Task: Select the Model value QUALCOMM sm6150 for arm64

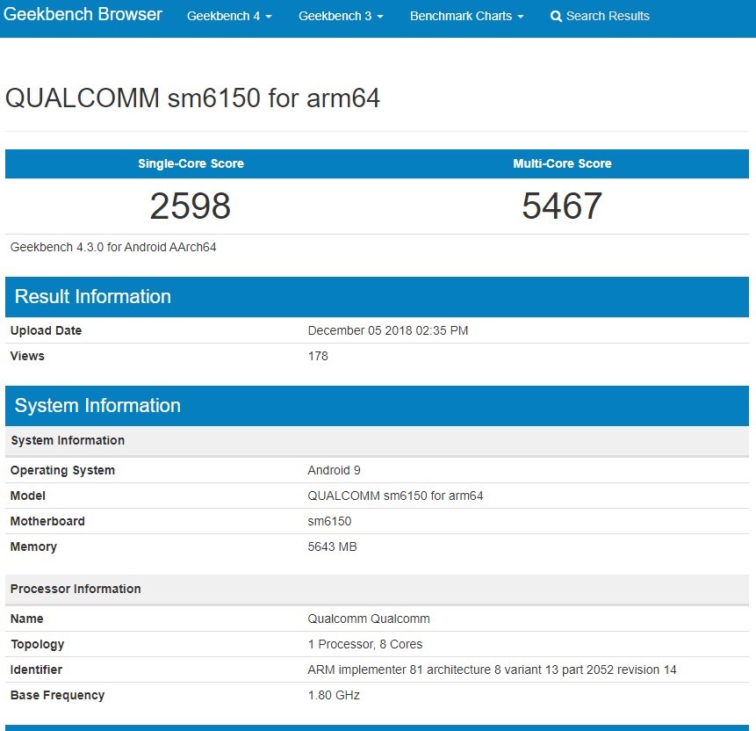Action: (x=395, y=496)
